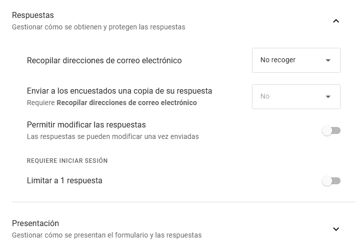The image size is (357, 249).
Task: Click the 'Presentación' section heading
Action: [x=35, y=223]
